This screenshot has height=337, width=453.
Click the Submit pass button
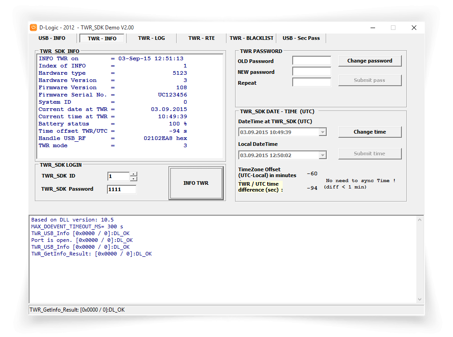[x=370, y=80]
